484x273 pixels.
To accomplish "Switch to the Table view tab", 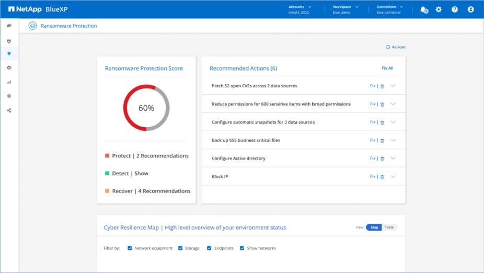I will tap(389, 227).
